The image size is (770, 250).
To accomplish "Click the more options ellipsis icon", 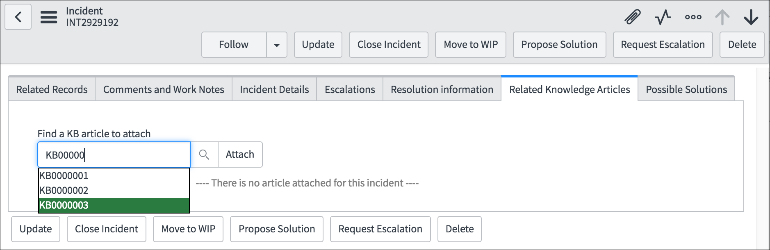I will (x=693, y=17).
